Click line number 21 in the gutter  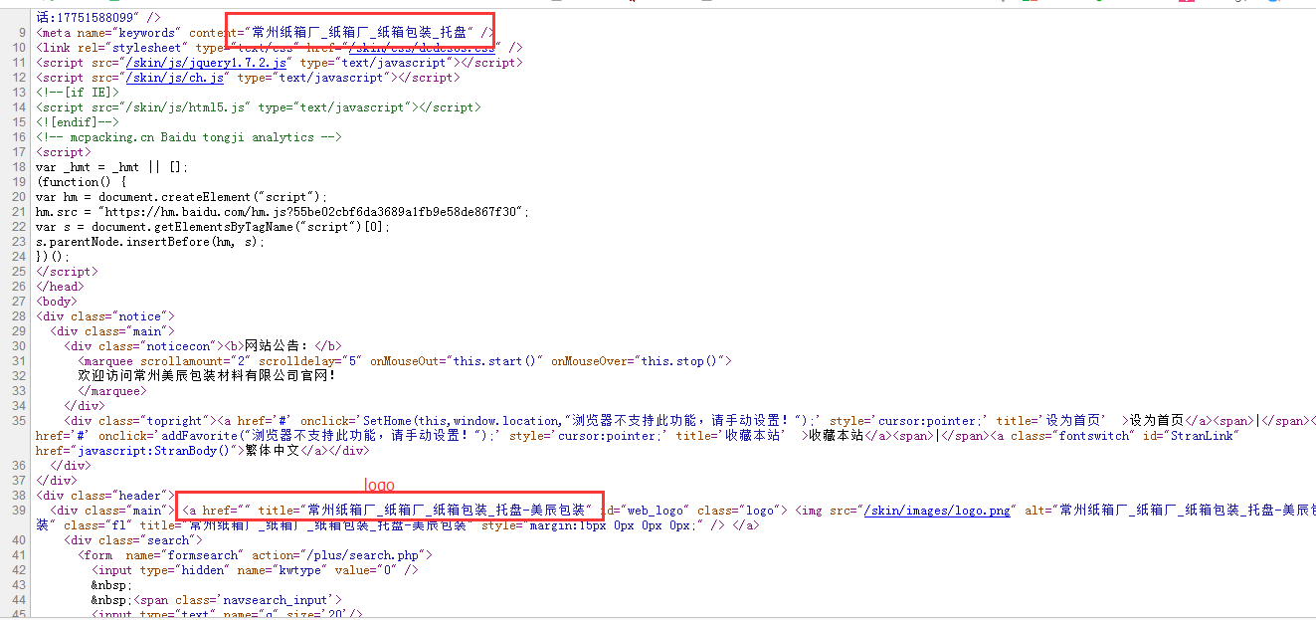point(19,211)
